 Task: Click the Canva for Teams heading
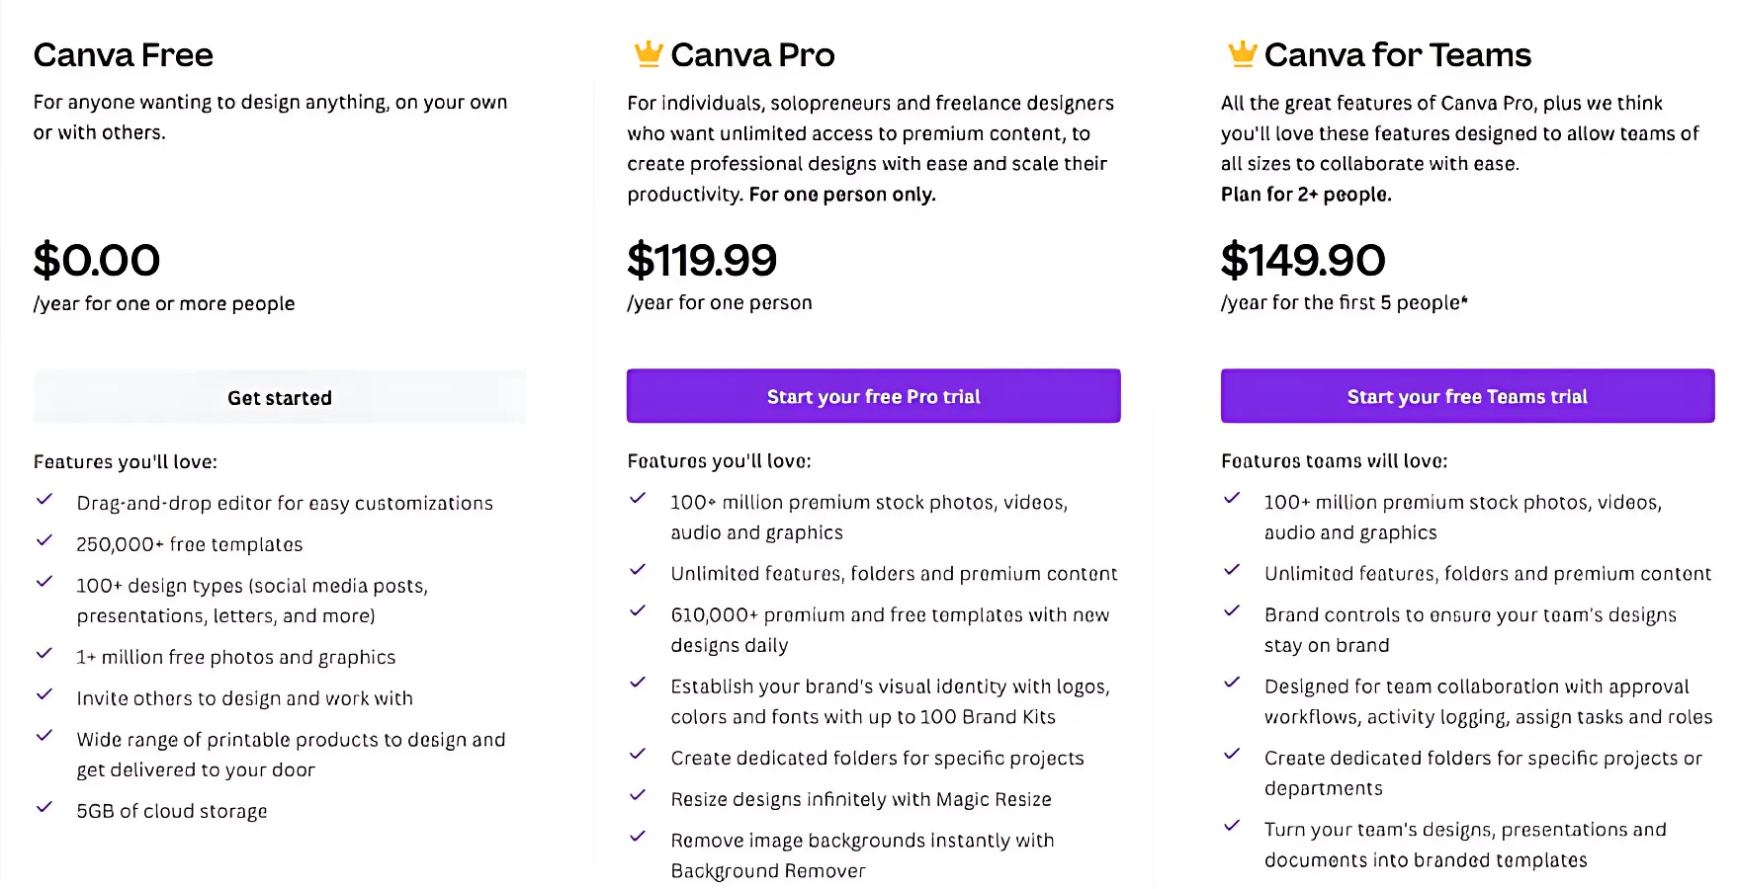coord(1397,55)
